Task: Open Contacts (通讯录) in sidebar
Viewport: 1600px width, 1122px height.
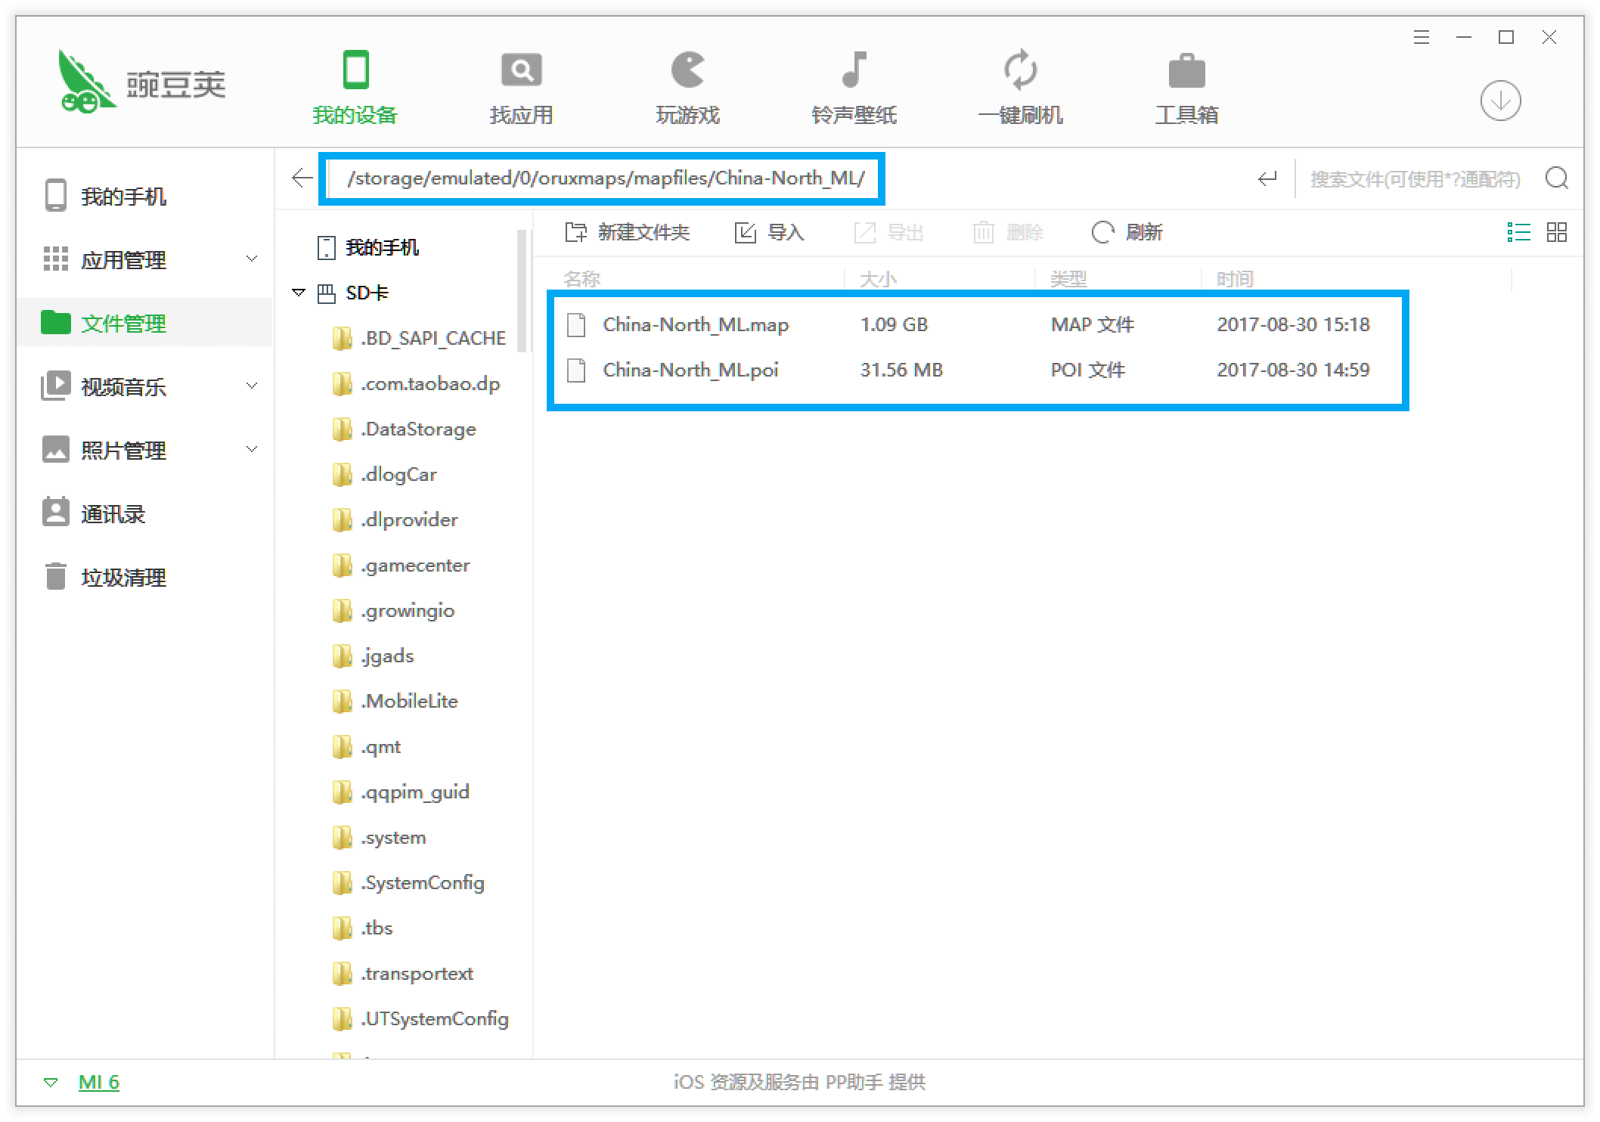Action: click(113, 514)
